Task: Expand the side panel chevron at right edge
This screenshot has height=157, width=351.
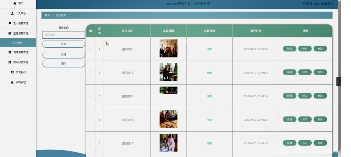Action: point(338,82)
